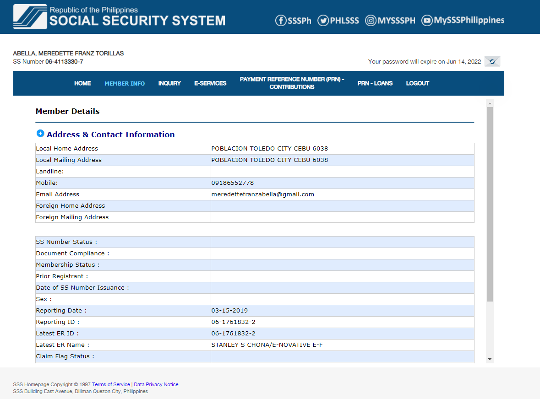The height and width of the screenshot is (399, 540).
Task: Click scrollbar up arrow in Member Details
Action: click(x=490, y=103)
